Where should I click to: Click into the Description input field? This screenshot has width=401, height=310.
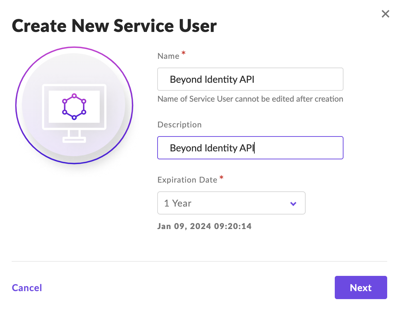[250, 148]
